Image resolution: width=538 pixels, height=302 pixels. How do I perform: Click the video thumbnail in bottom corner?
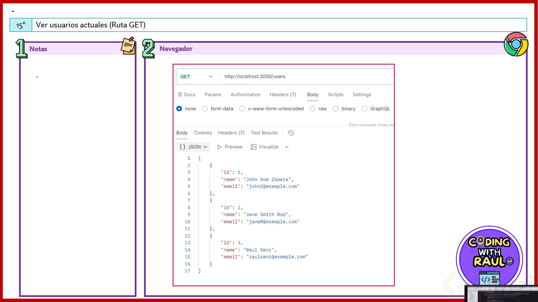[x=501, y=294]
